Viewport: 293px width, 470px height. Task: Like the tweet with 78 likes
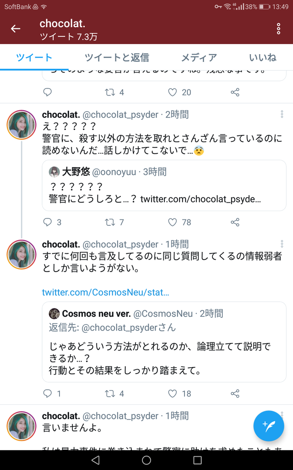tap(172, 222)
